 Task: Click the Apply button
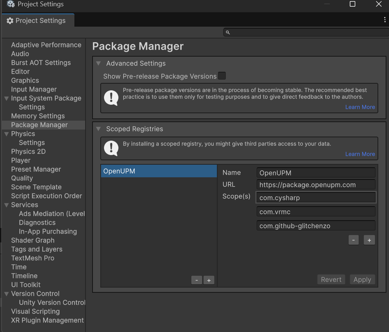(x=362, y=280)
